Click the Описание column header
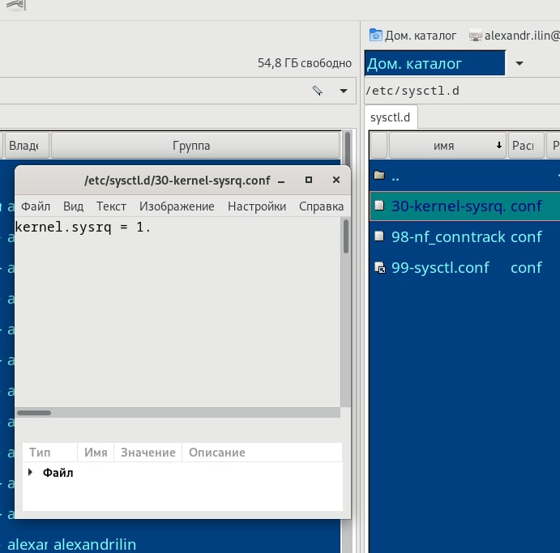This screenshot has width=560, height=553. tap(262, 453)
